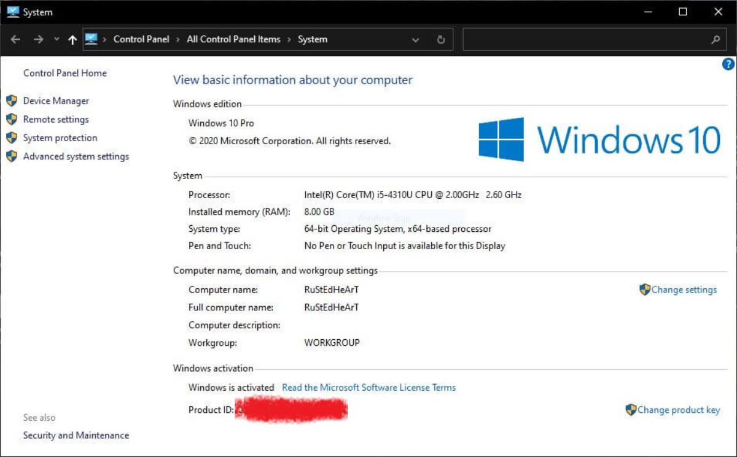The width and height of the screenshot is (737, 457).
Task: Click the RuStEdHeArT value beside Computer name
Action: (332, 290)
